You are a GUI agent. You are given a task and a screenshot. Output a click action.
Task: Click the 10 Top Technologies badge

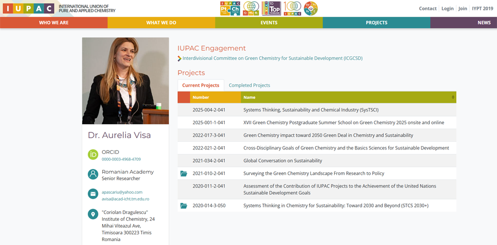[271, 8]
